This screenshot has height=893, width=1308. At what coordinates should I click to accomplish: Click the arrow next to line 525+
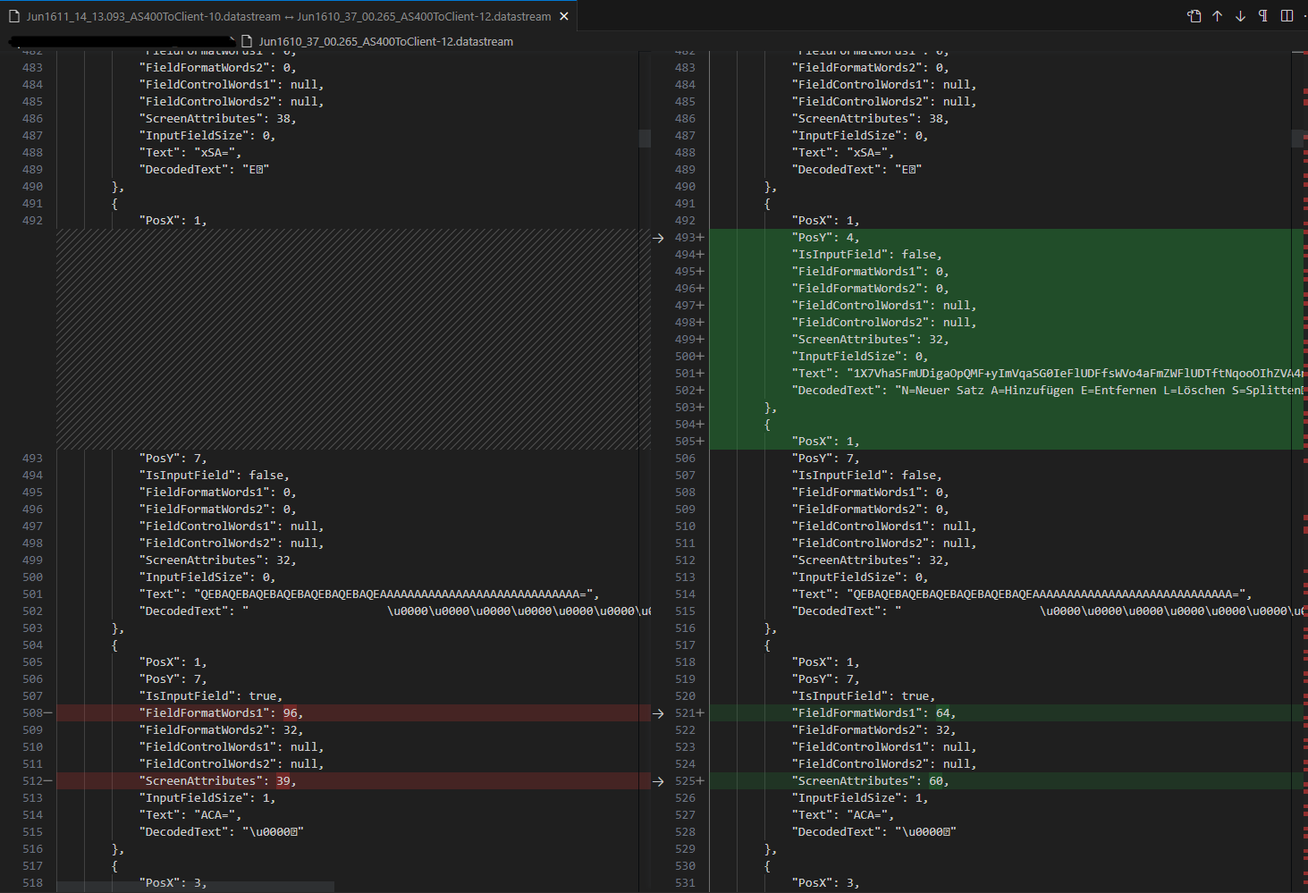coord(658,781)
